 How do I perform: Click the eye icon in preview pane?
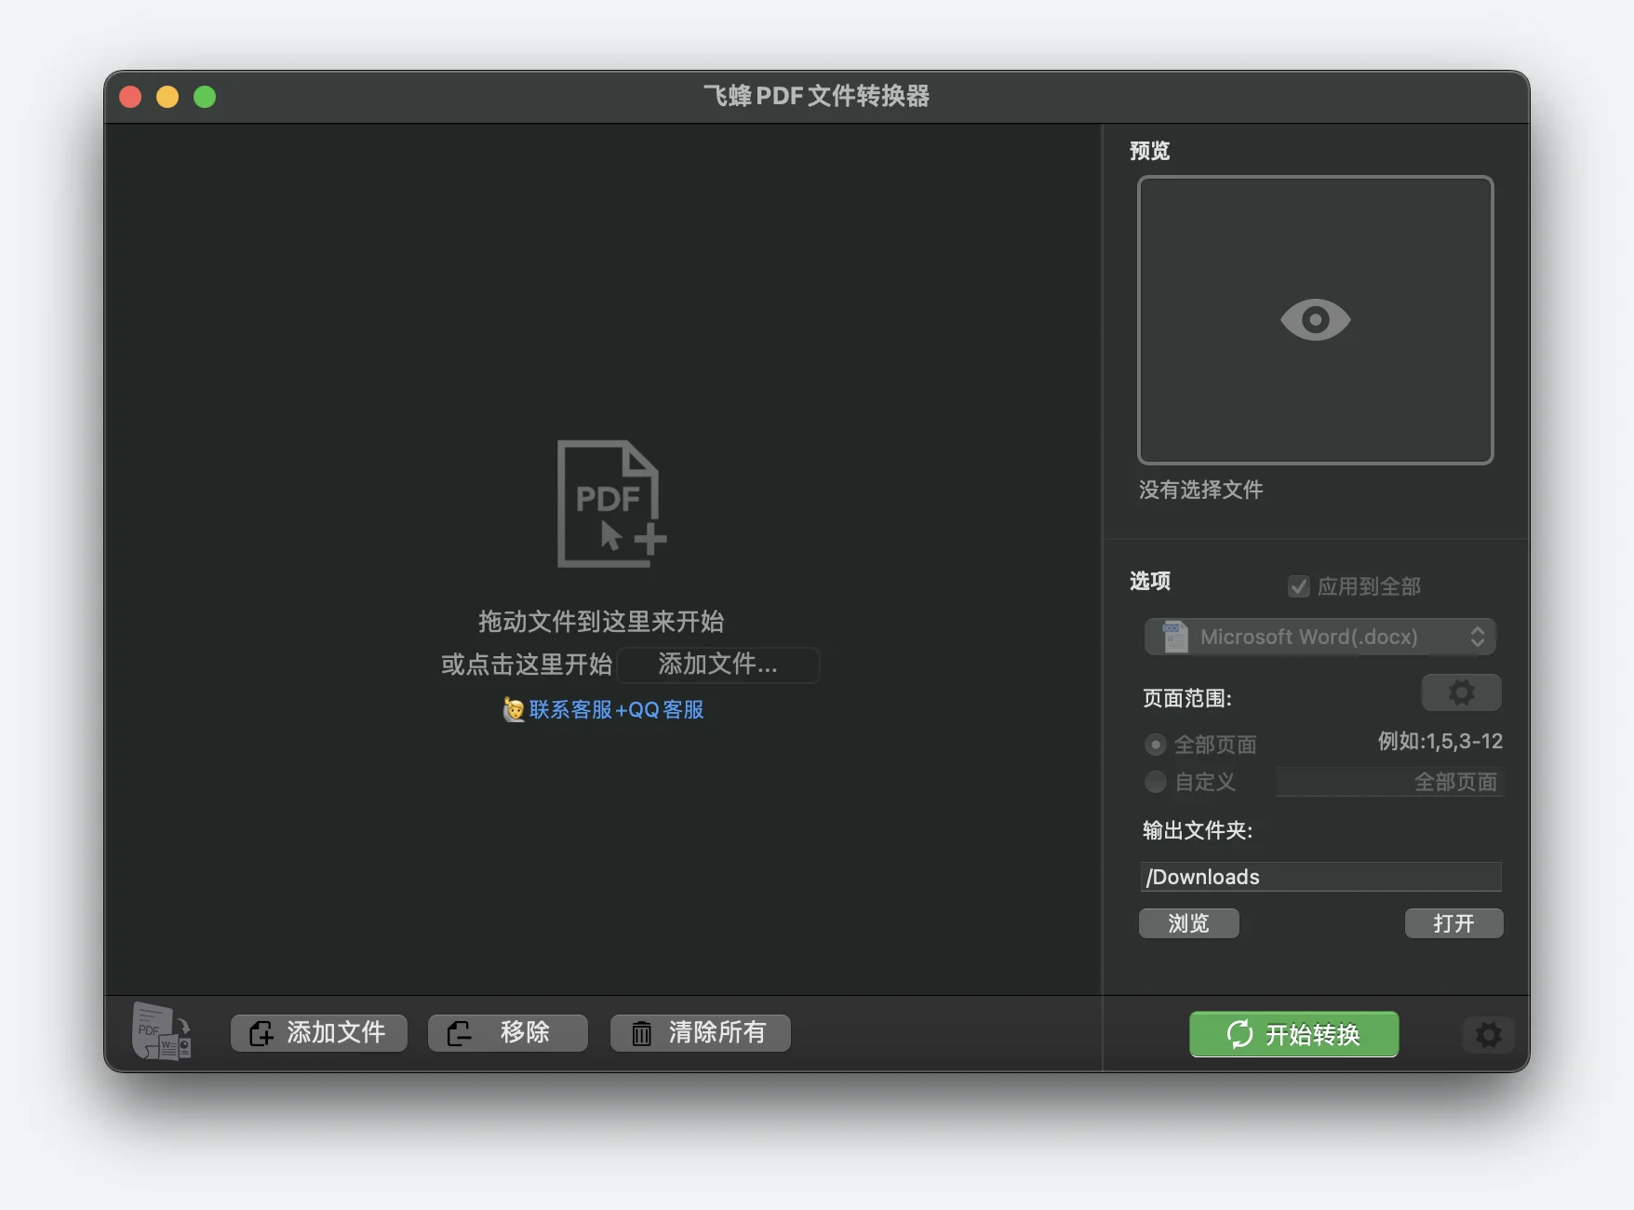[1315, 320]
